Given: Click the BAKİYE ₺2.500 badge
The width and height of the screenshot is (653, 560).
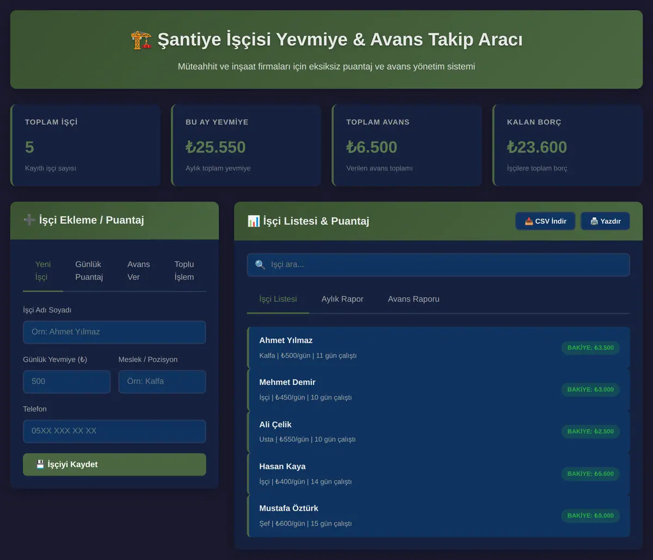Looking at the screenshot, I should tap(590, 431).
